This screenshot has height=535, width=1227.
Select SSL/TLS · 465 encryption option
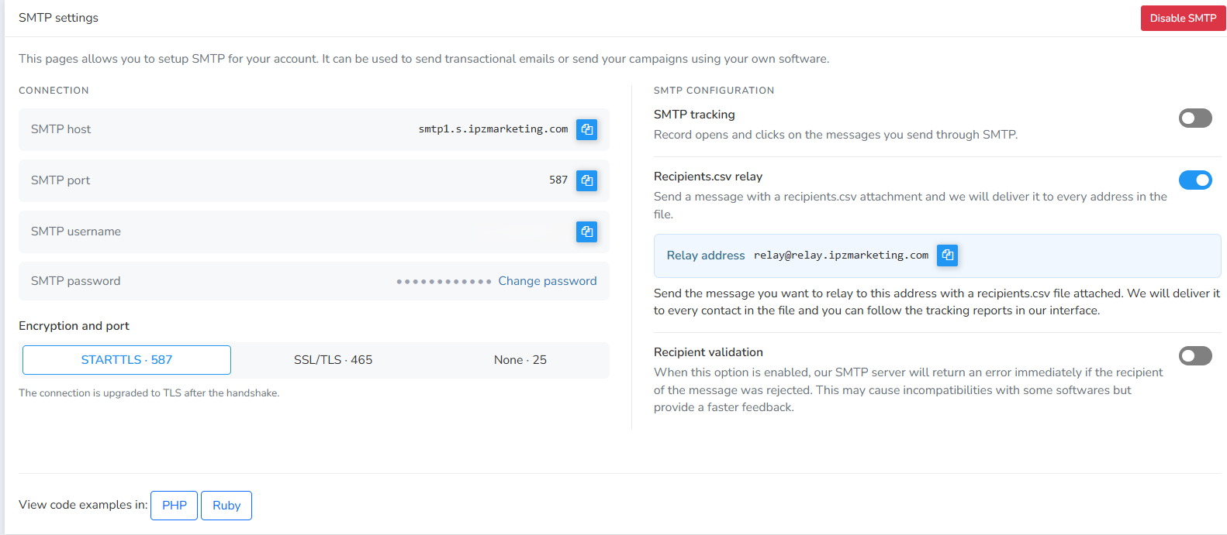point(333,360)
